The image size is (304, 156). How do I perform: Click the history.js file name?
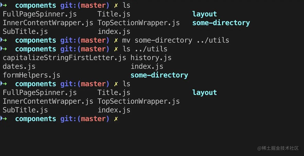[151, 58]
